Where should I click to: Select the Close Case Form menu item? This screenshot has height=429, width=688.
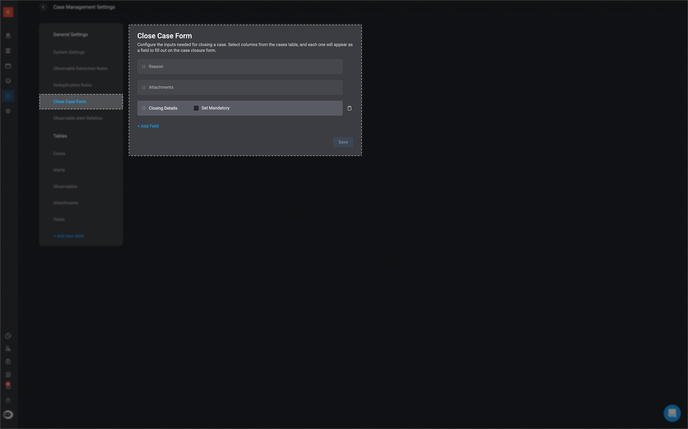pyautogui.click(x=81, y=102)
